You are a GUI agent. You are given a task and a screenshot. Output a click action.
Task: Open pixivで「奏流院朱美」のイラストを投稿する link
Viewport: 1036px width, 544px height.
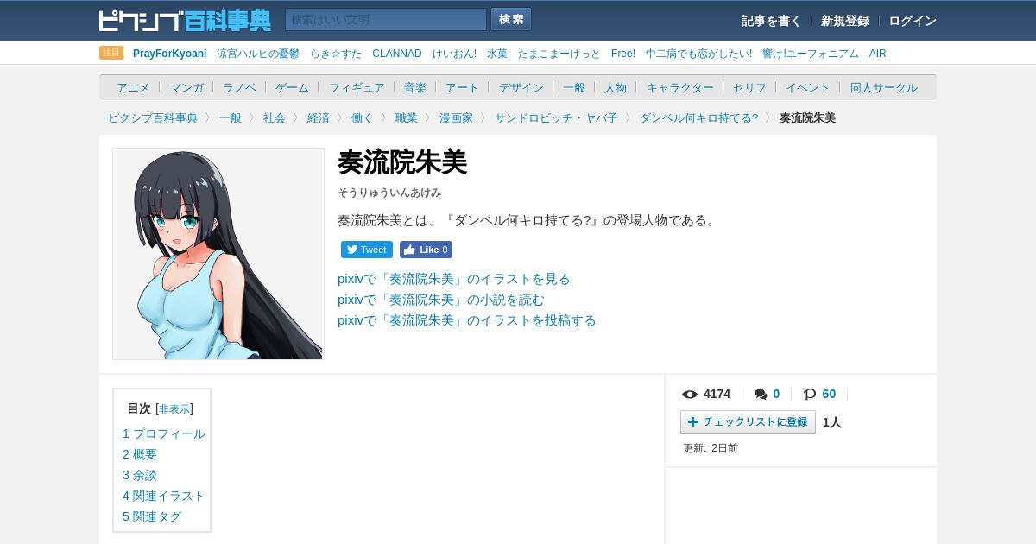467,320
